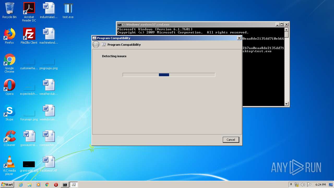Open Windows Explorer from the taskbar

point(29,185)
